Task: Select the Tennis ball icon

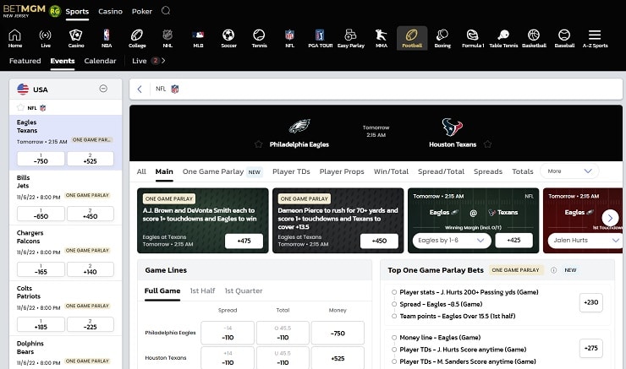Action: [x=259, y=38]
